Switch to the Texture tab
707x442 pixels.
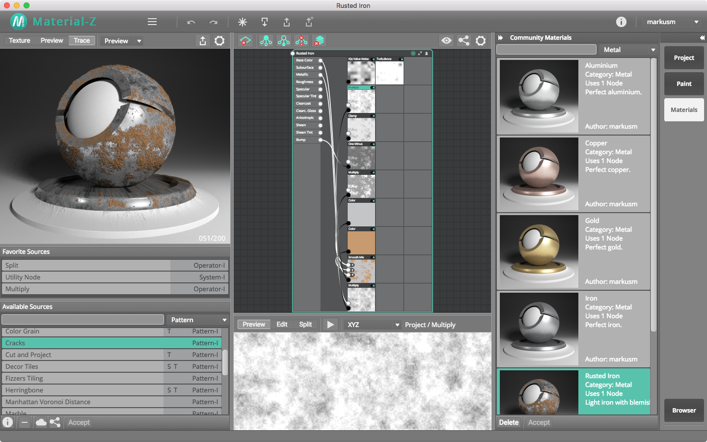(19, 40)
